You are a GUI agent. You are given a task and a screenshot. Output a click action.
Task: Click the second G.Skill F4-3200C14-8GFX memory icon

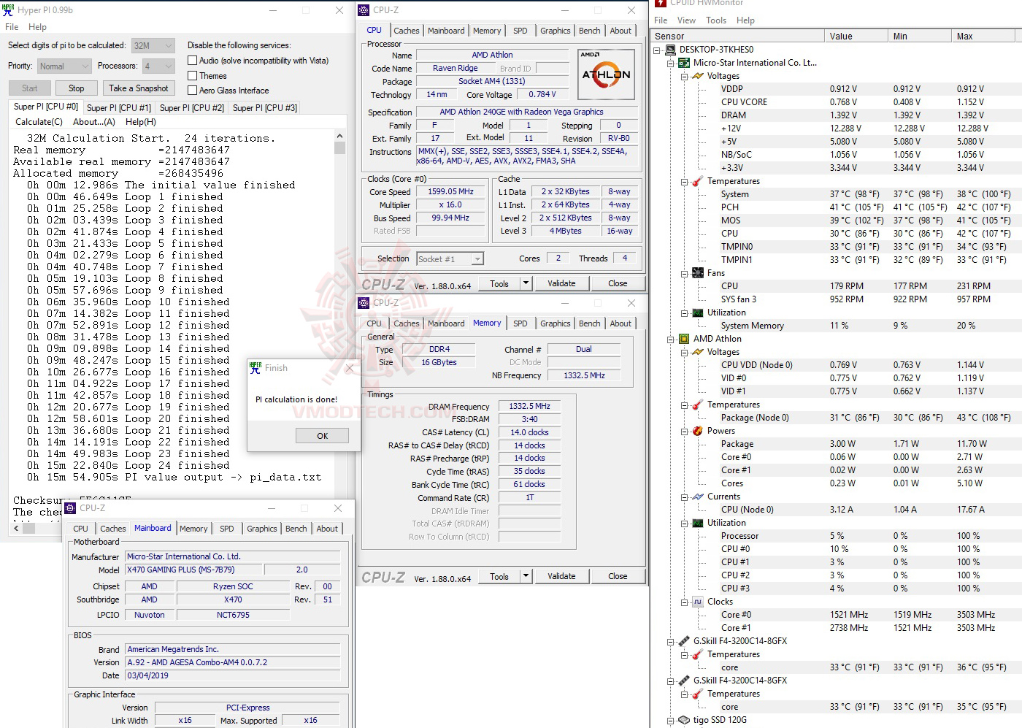684,681
